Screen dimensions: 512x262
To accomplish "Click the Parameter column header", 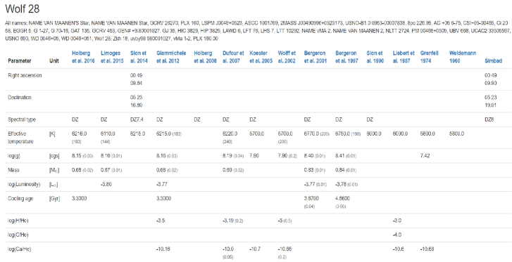I will coord(20,61).
